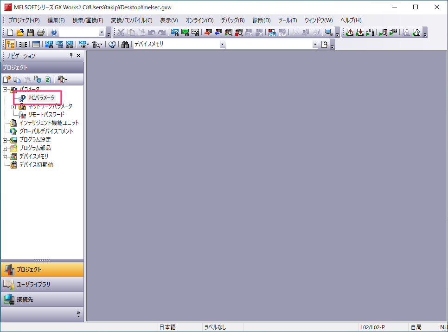This screenshot has width=448, height=332.
Task: Toggle the Navigation window tree icon
Action: pos(10,44)
